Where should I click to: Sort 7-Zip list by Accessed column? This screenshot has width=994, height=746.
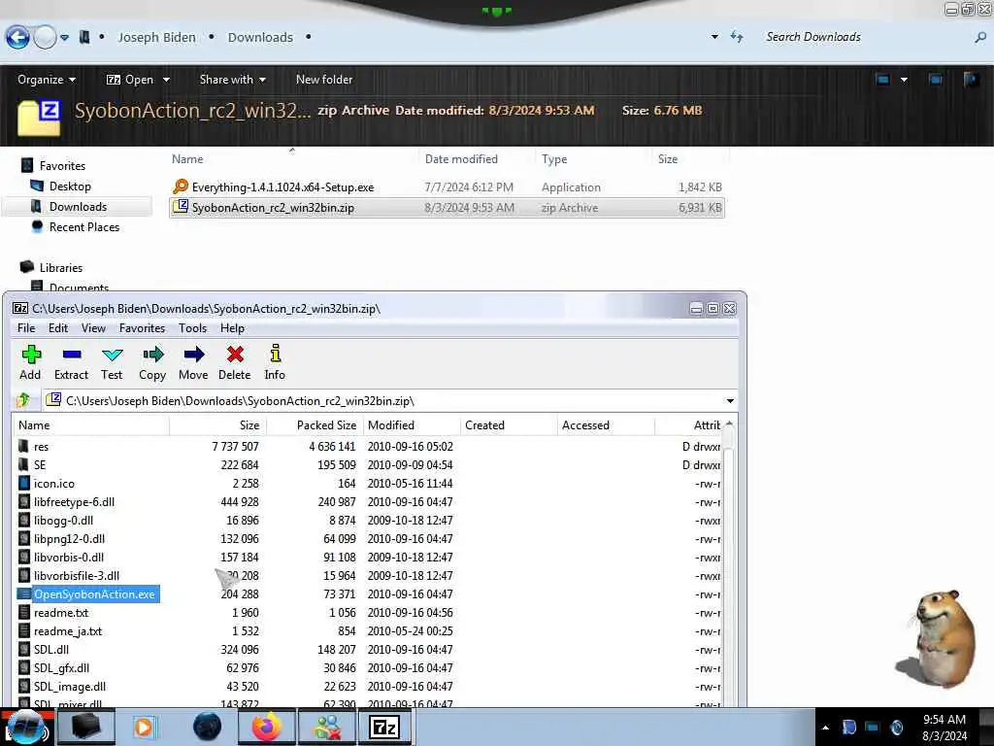click(x=606, y=425)
